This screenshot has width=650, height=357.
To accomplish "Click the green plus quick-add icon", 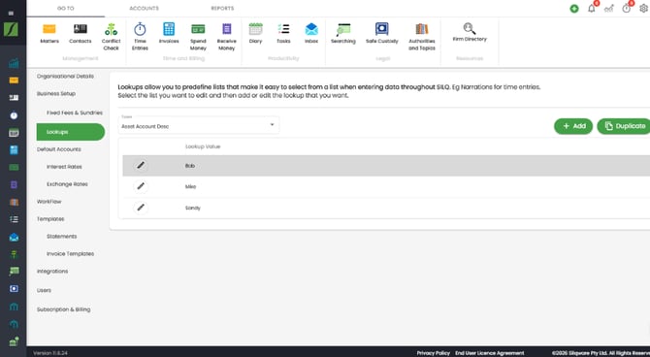I will click(574, 9).
